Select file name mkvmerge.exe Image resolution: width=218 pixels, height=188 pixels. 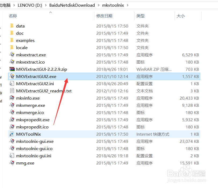pos(31,105)
